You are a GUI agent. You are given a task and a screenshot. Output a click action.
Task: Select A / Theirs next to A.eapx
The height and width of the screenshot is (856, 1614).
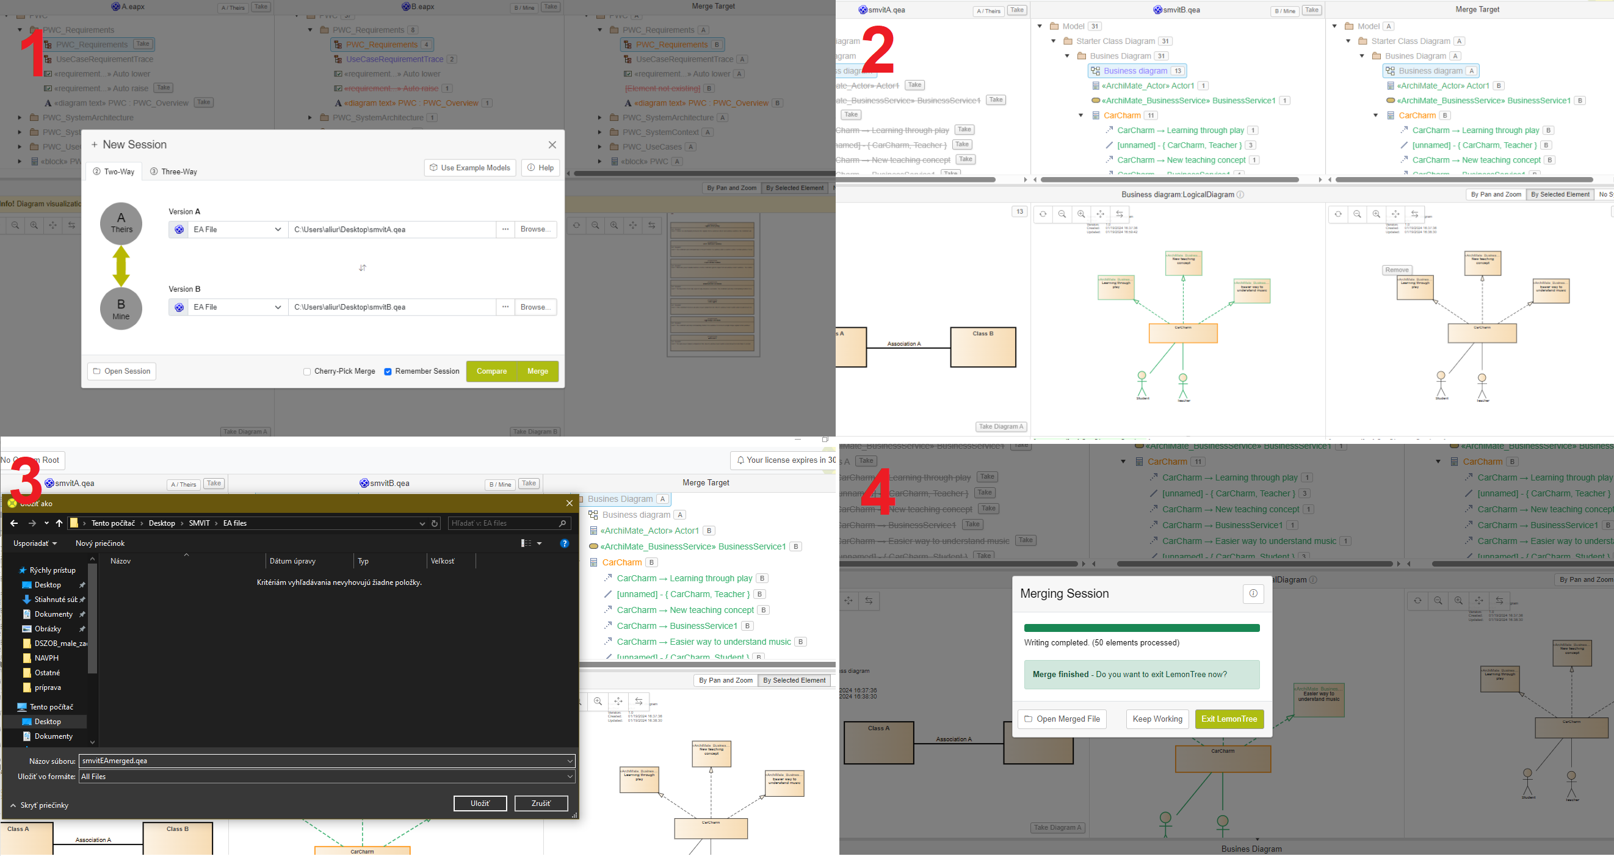click(233, 8)
